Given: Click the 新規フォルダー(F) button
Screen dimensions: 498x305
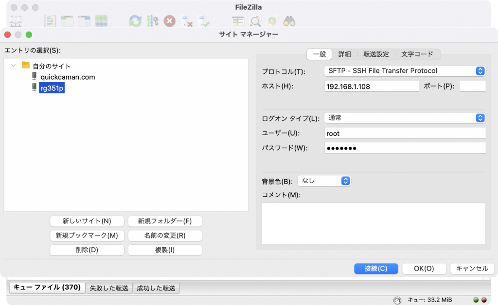Looking at the screenshot, I should pyautogui.click(x=165, y=221).
